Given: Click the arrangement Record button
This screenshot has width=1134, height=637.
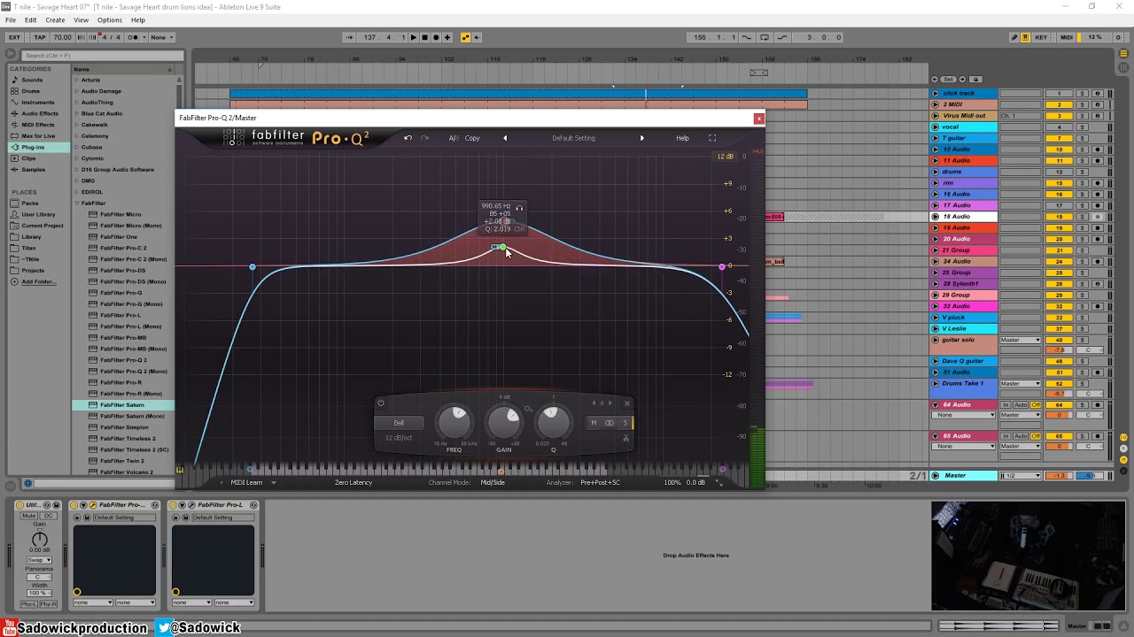Looking at the screenshot, I should [436, 37].
